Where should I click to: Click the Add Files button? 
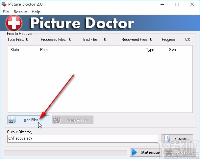point(28,120)
